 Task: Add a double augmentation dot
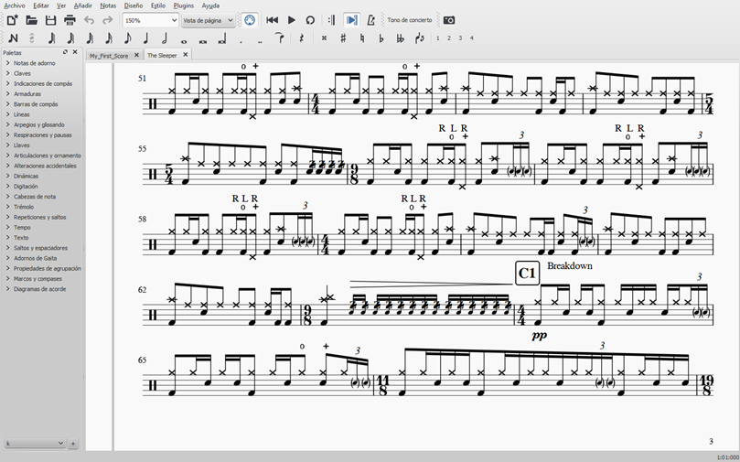point(260,40)
